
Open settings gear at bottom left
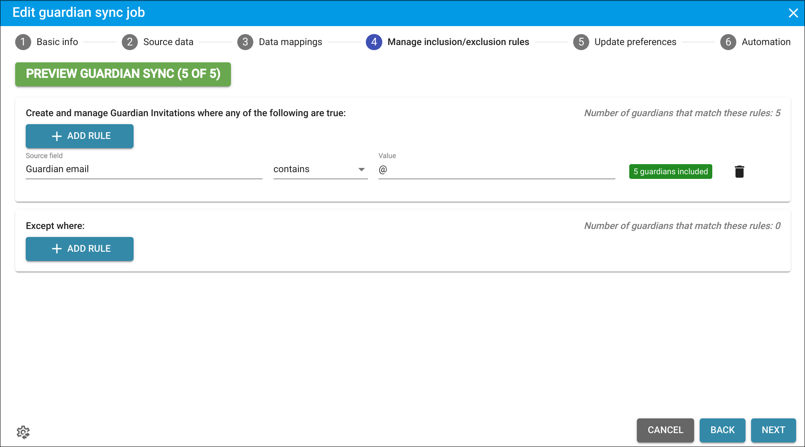(23, 432)
